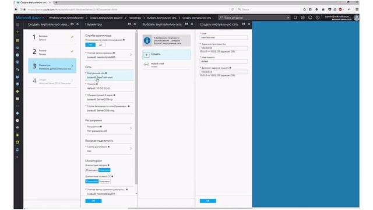The width and height of the screenshot is (373, 210).
Task: Click OK in Создать виртуальную сеть blade
Action: click(x=208, y=201)
